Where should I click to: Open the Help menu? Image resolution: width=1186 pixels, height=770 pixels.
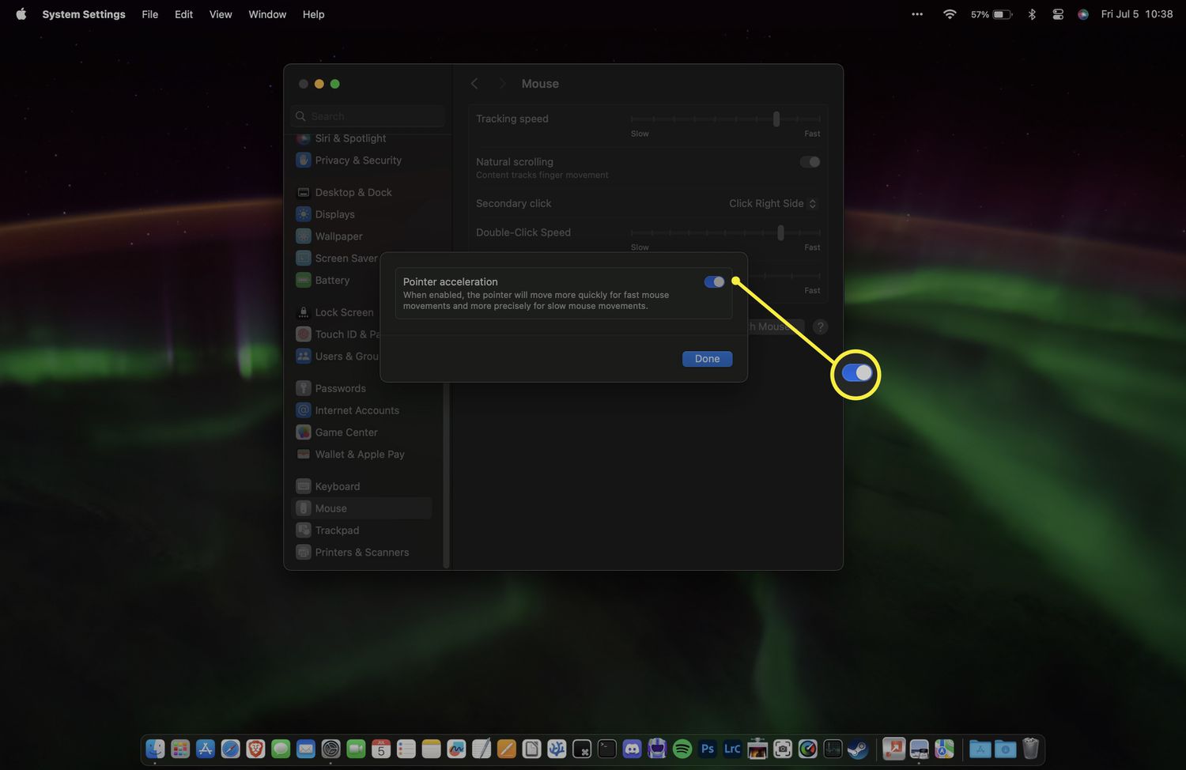(x=314, y=14)
